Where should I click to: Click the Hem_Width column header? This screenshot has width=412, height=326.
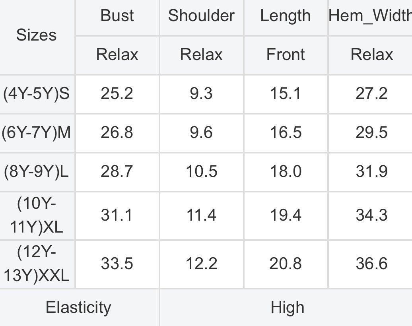(x=370, y=16)
